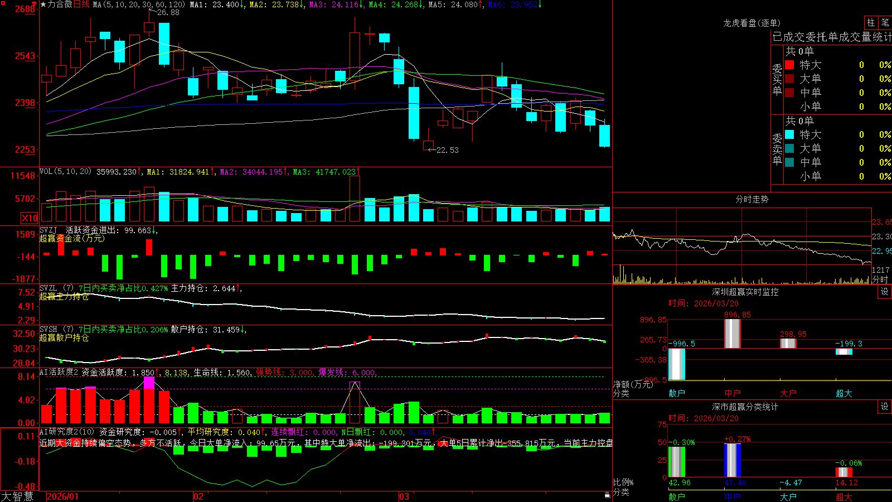Click the 896.85 中户 bar in 实时监控
Viewport: 892px width, 502px height.
pyautogui.click(x=733, y=334)
